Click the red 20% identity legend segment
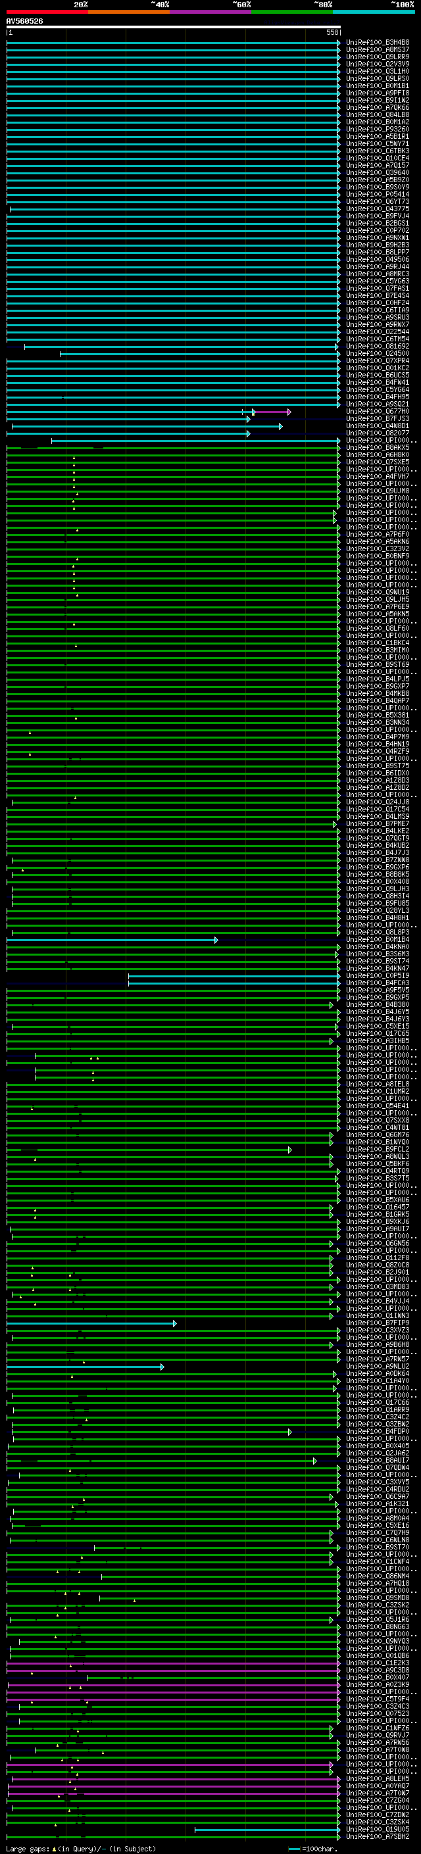 47,12
